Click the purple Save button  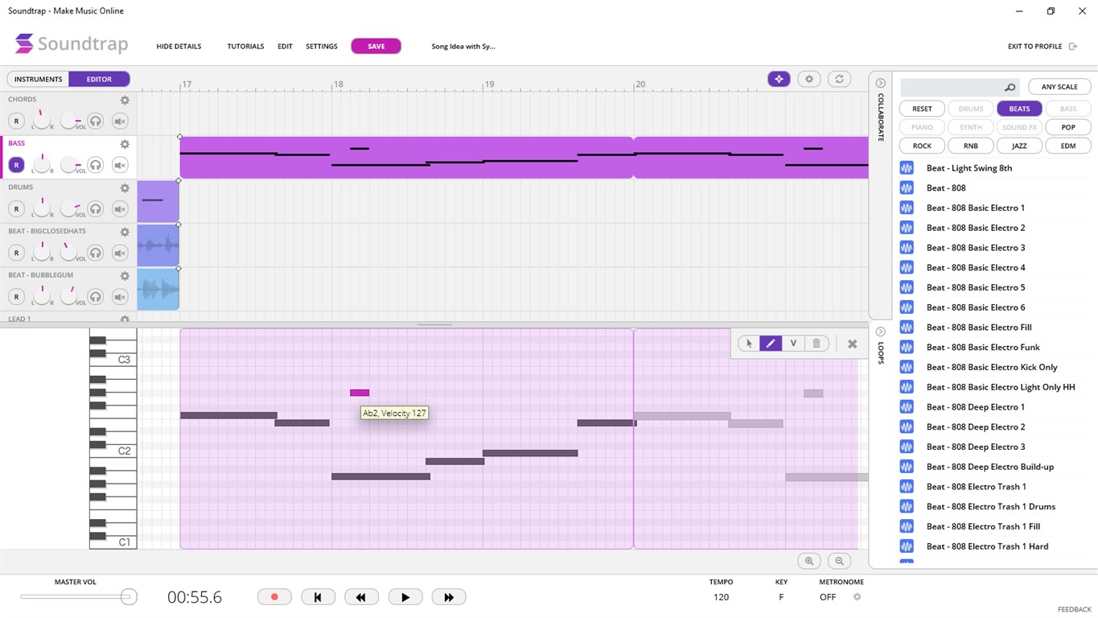click(376, 46)
